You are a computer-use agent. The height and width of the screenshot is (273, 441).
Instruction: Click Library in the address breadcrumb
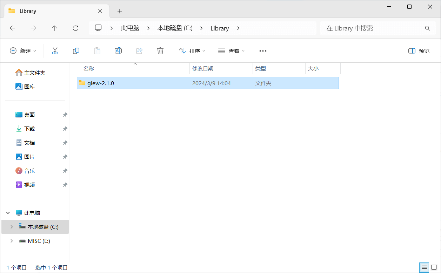click(220, 28)
